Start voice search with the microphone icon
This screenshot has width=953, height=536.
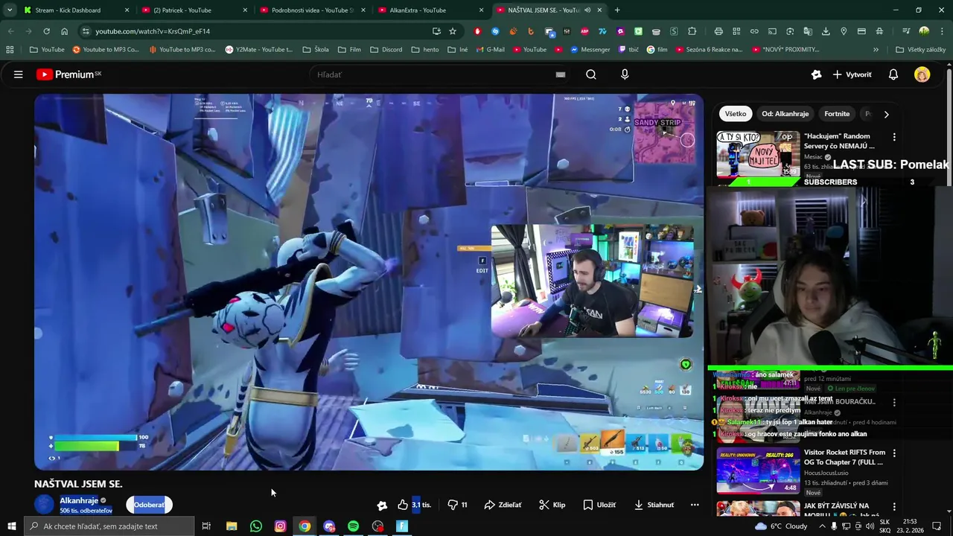click(625, 74)
